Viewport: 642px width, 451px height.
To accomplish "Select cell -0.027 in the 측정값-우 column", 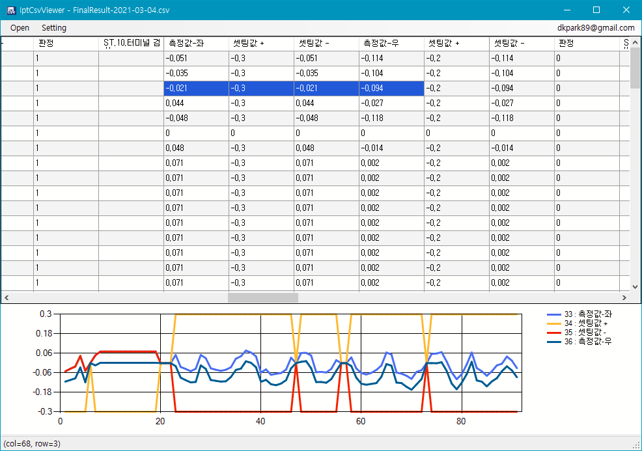I will click(391, 103).
